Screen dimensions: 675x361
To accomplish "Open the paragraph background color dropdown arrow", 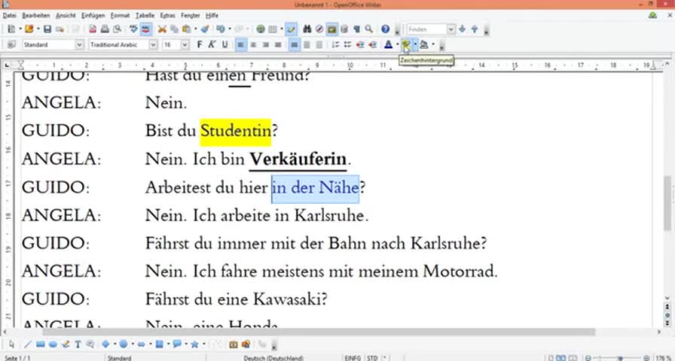I will pyautogui.click(x=432, y=44).
